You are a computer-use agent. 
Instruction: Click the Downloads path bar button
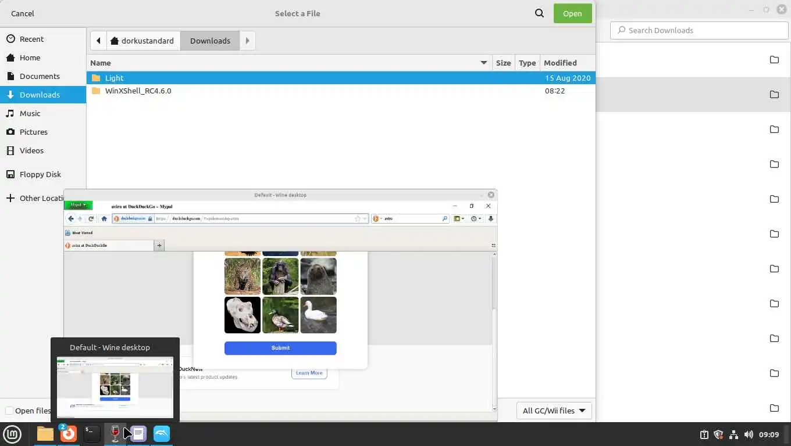pos(210,41)
